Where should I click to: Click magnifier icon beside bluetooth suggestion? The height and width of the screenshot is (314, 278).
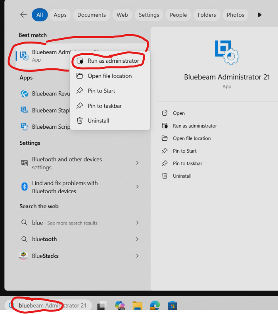click(24, 239)
